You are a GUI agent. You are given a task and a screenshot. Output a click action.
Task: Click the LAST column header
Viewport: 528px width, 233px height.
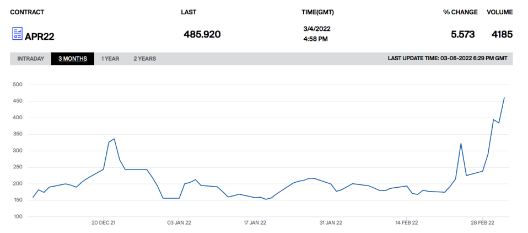click(188, 12)
